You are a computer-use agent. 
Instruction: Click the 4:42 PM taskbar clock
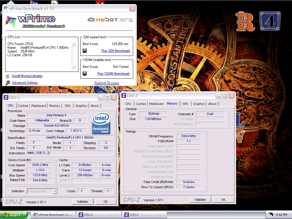coord(281,215)
